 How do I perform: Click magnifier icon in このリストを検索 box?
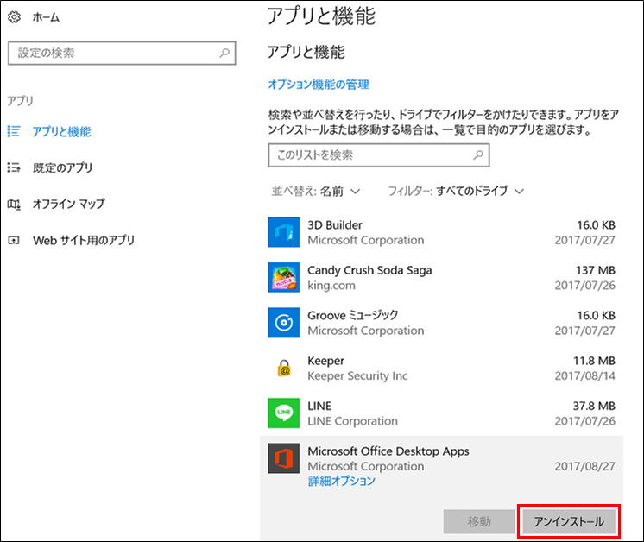click(478, 155)
